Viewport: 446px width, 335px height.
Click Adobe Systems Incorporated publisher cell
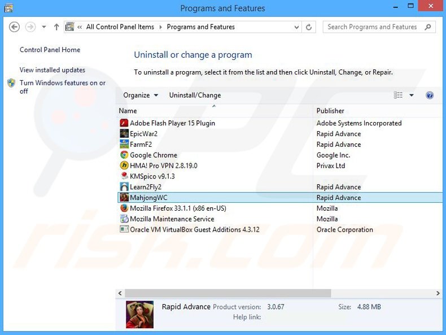(x=359, y=123)
